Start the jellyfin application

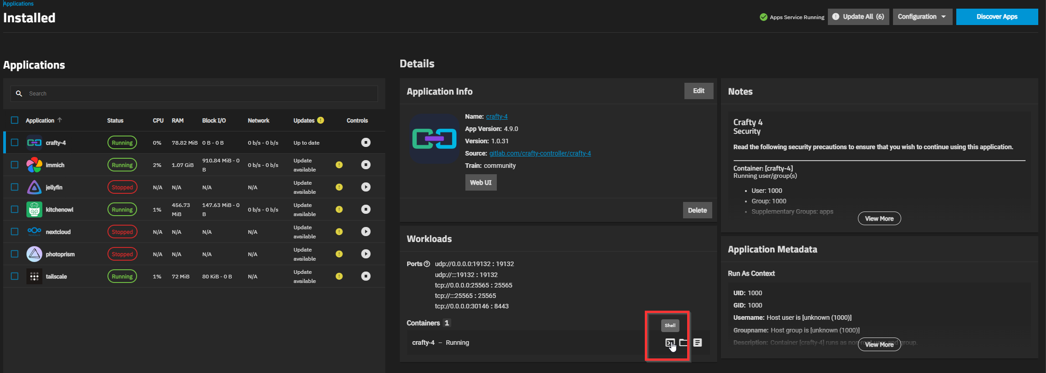pyautogui.click(x=366, y=187)
